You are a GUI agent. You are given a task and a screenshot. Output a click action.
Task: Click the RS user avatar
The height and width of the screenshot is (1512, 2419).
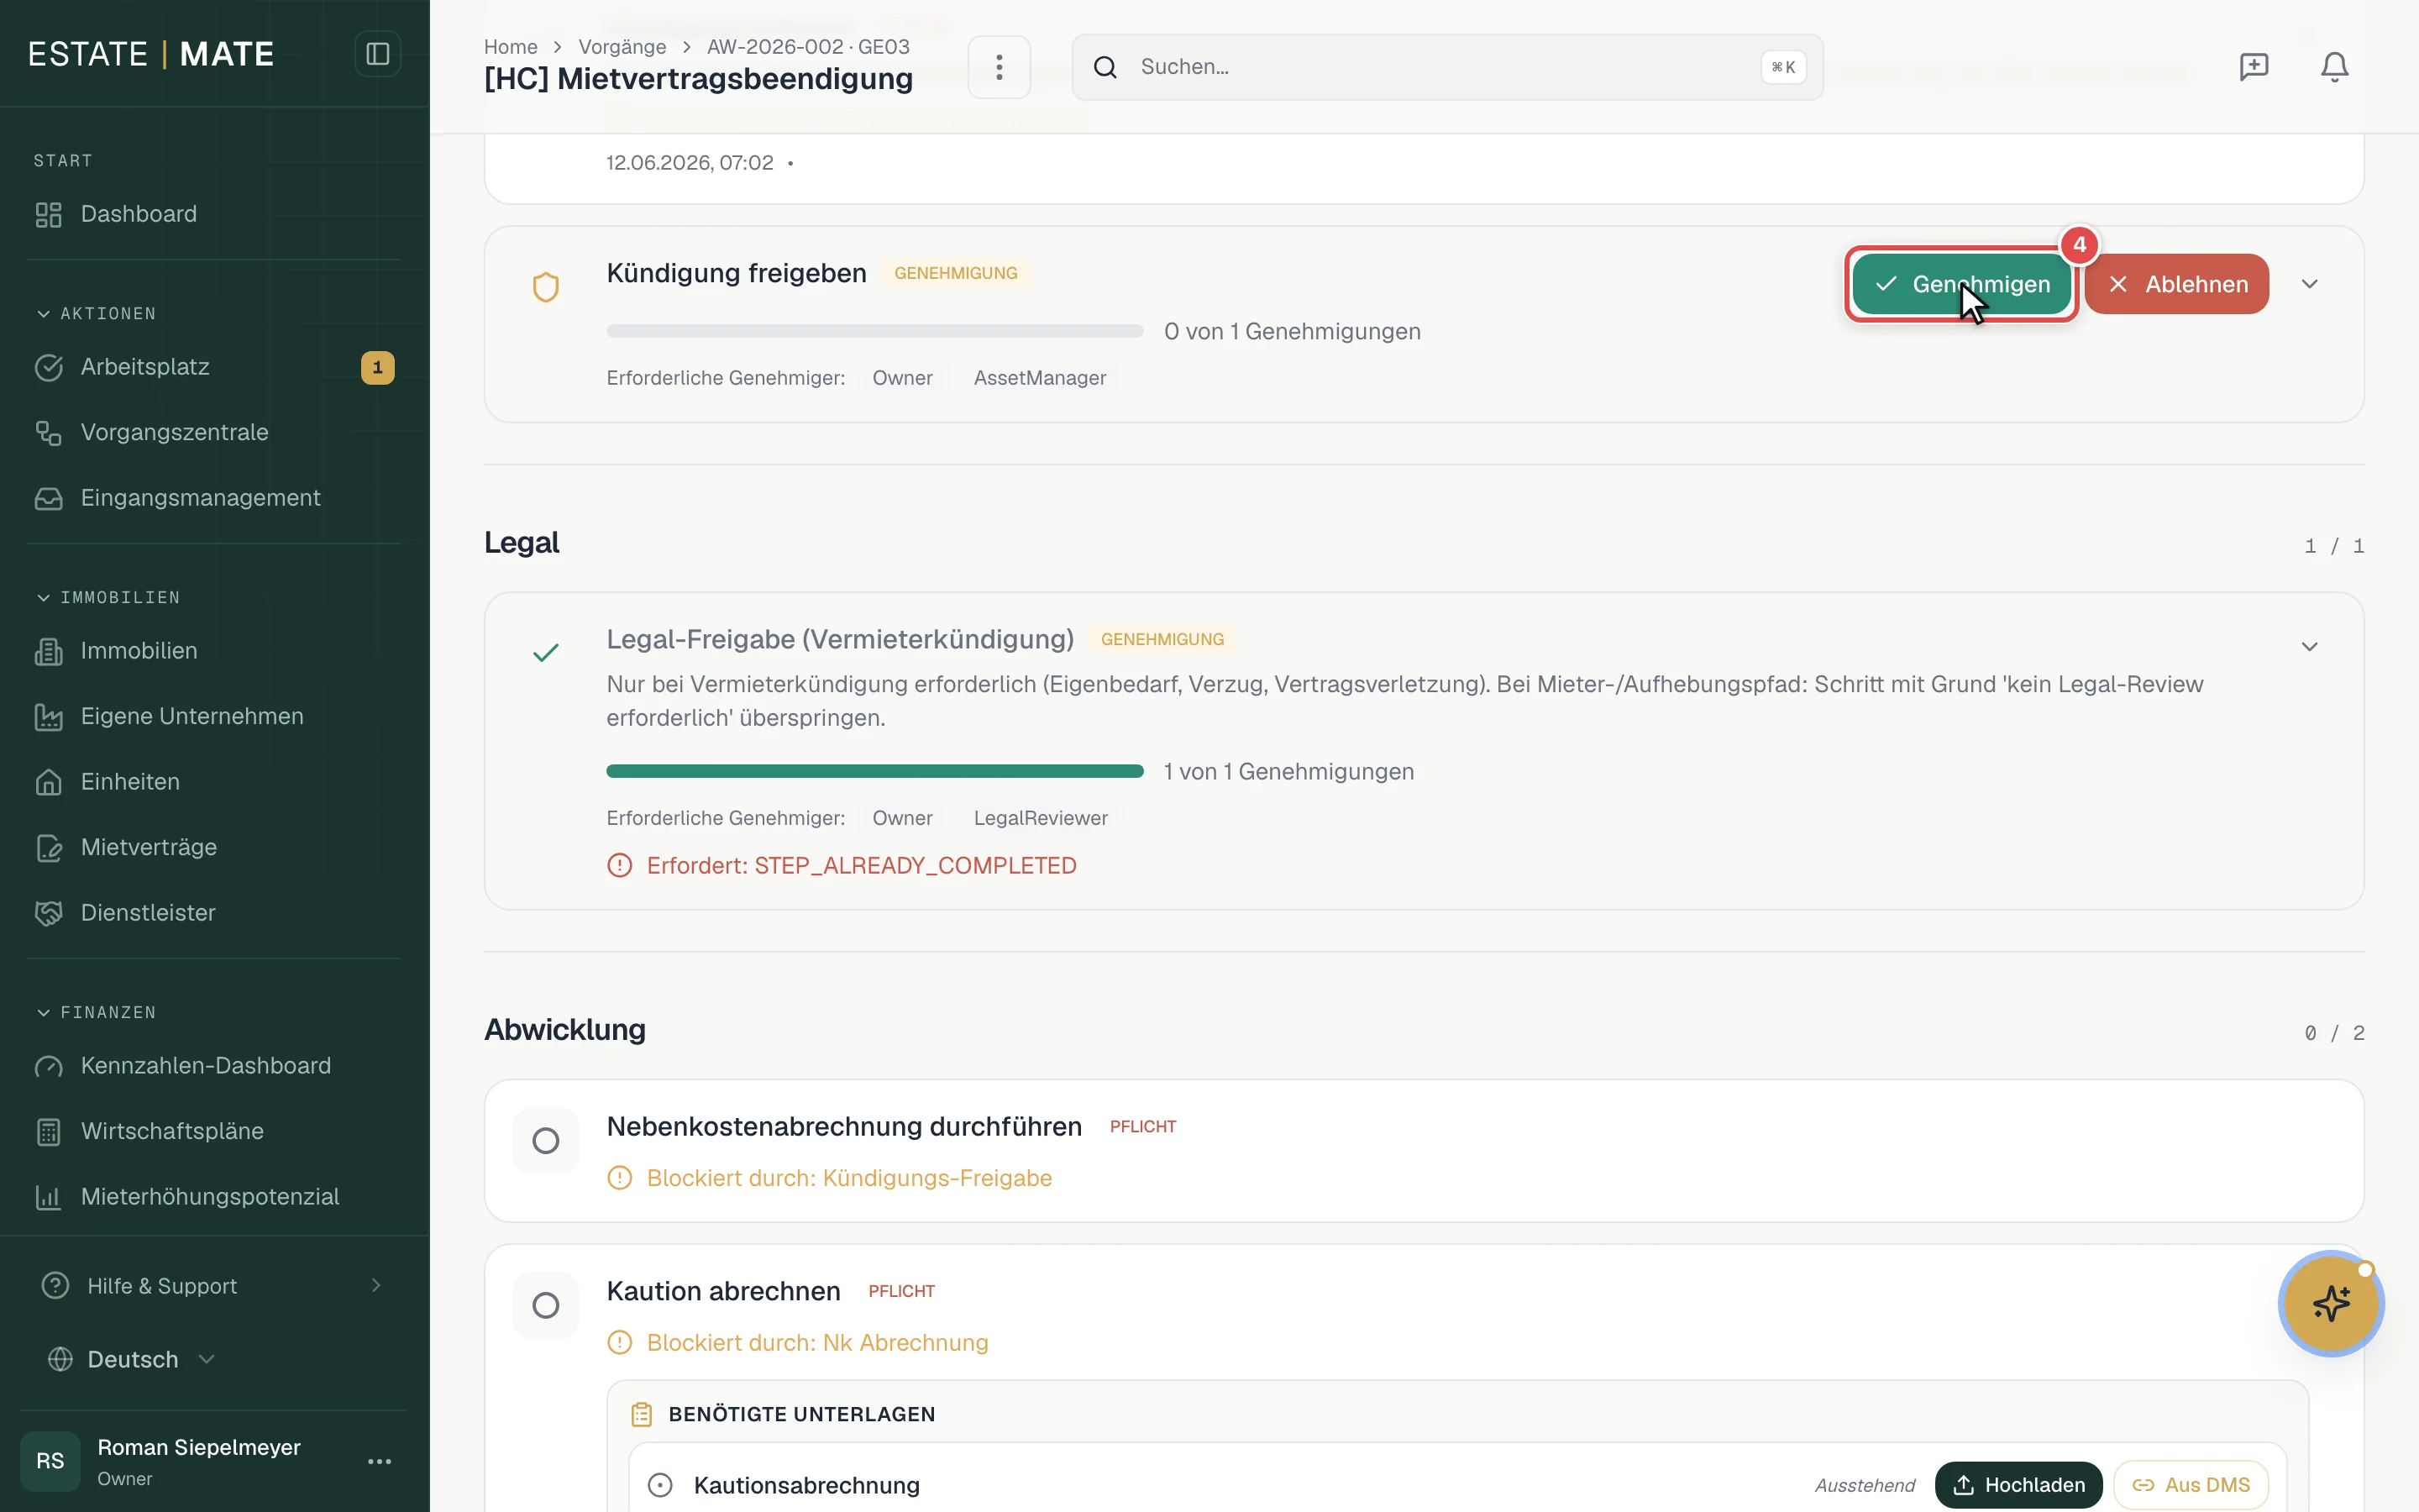[50, 1461]
